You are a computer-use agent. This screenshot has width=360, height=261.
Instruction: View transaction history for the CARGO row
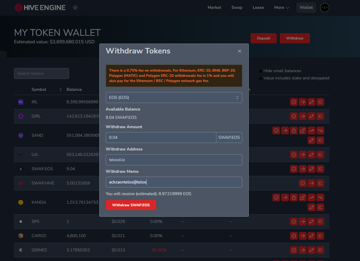tap(320, 236)
